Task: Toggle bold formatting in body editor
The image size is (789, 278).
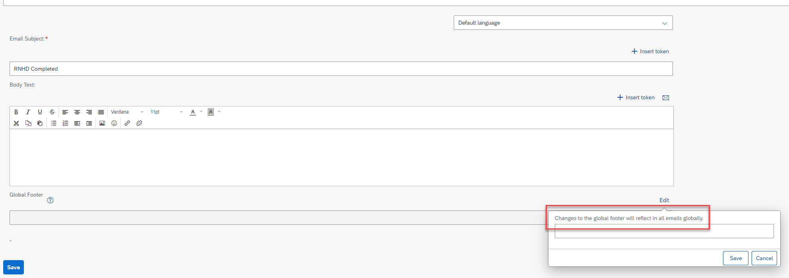Action: (x=16, y=112)
